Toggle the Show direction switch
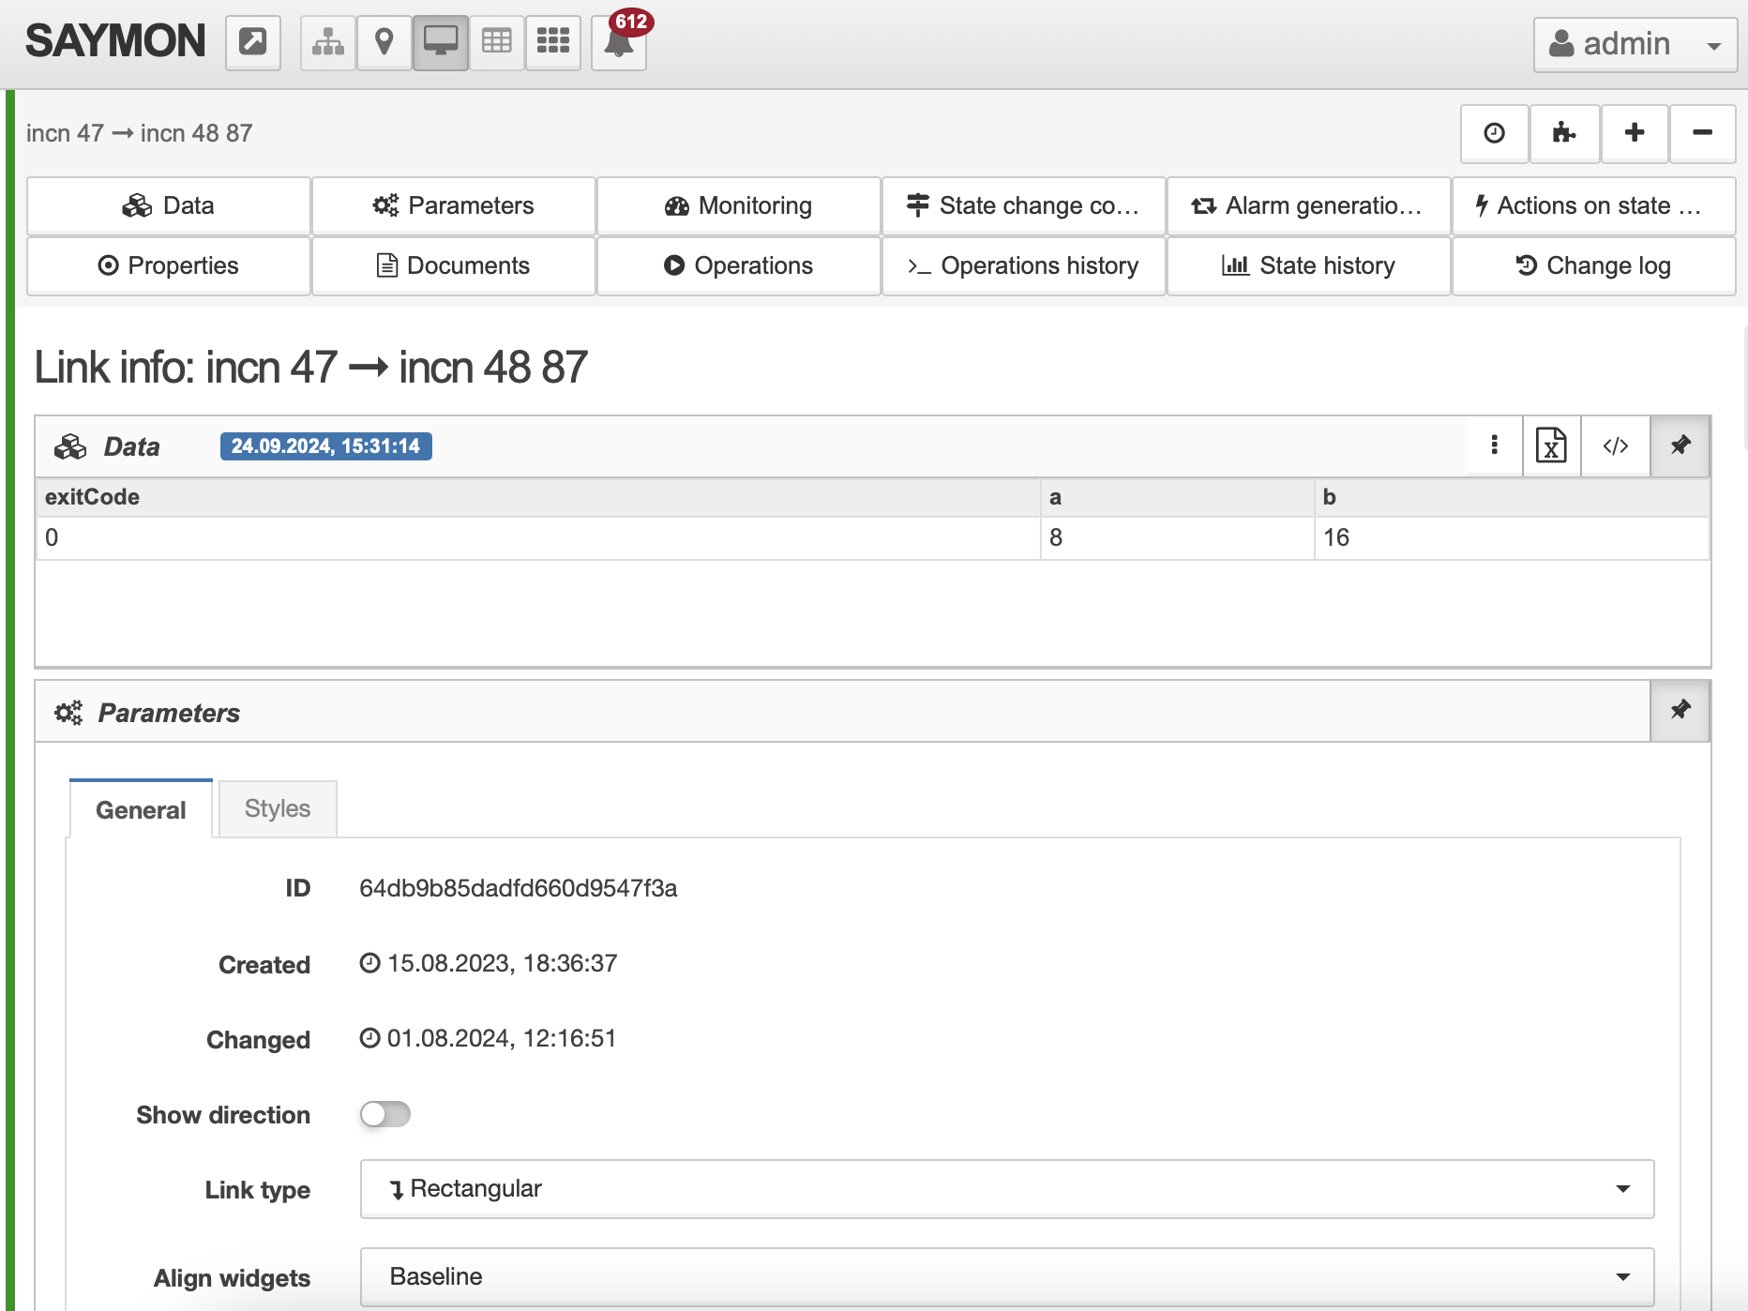Viewport: 1748px width, 1311px height. click(x=385, y=1114)
